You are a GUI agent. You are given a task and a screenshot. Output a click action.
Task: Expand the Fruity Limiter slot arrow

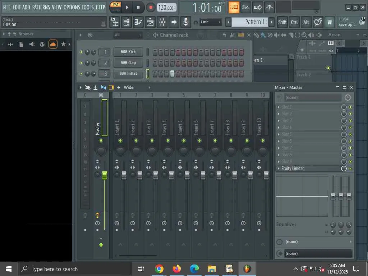(x=279, y=169)
